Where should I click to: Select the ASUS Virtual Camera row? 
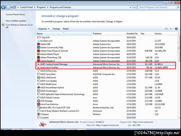106,98
